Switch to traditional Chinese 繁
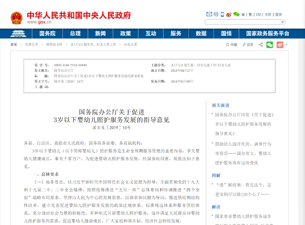This screenshot has width=305, height=225. 250,15
